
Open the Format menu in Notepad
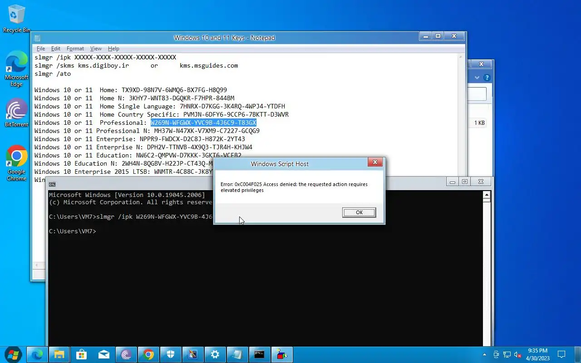click(75, 49)
